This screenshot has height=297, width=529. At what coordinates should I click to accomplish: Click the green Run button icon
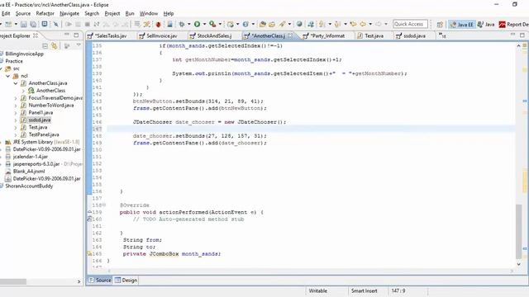197,24
